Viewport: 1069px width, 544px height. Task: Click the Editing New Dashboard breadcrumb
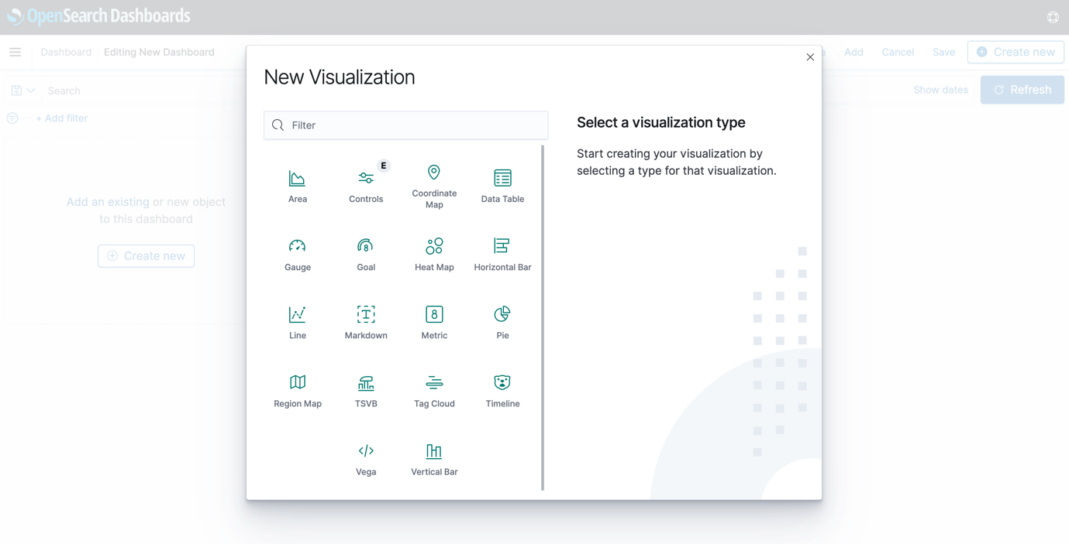click(159, 52)
